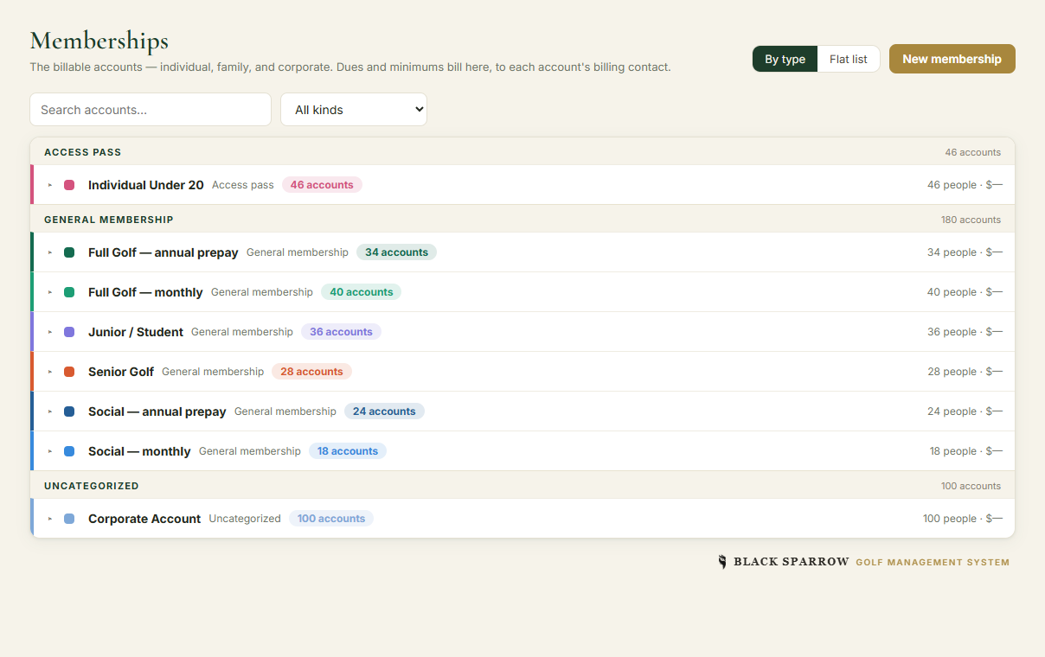Click the blue swatch for Social monthly
The image size is (1045, 657).
69,451
